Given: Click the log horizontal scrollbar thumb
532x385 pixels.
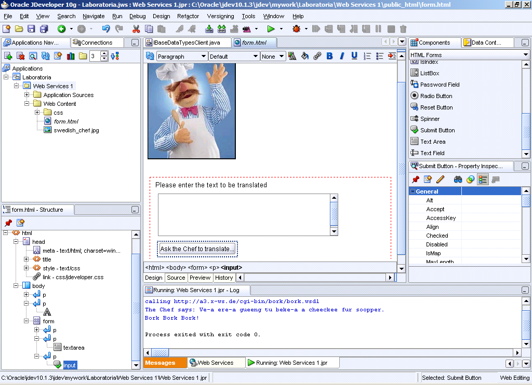Looking at the screenshot, I should [x=160, y=353].
